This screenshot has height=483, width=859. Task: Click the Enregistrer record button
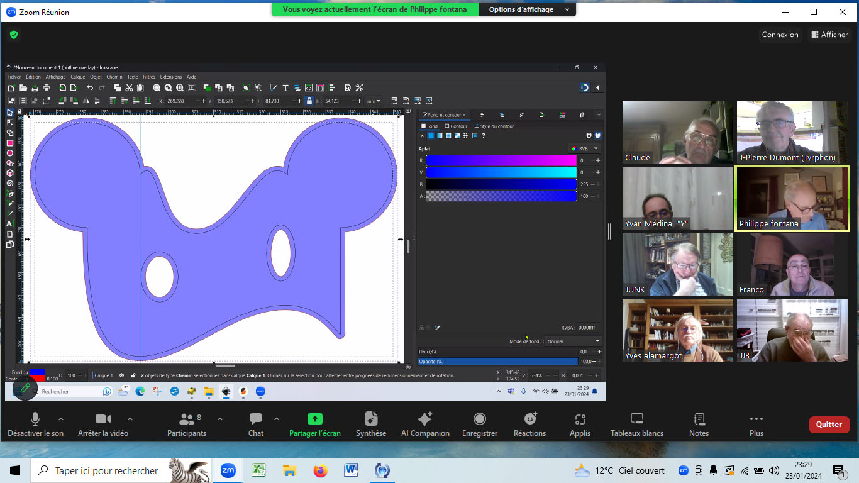click(480, 425)
